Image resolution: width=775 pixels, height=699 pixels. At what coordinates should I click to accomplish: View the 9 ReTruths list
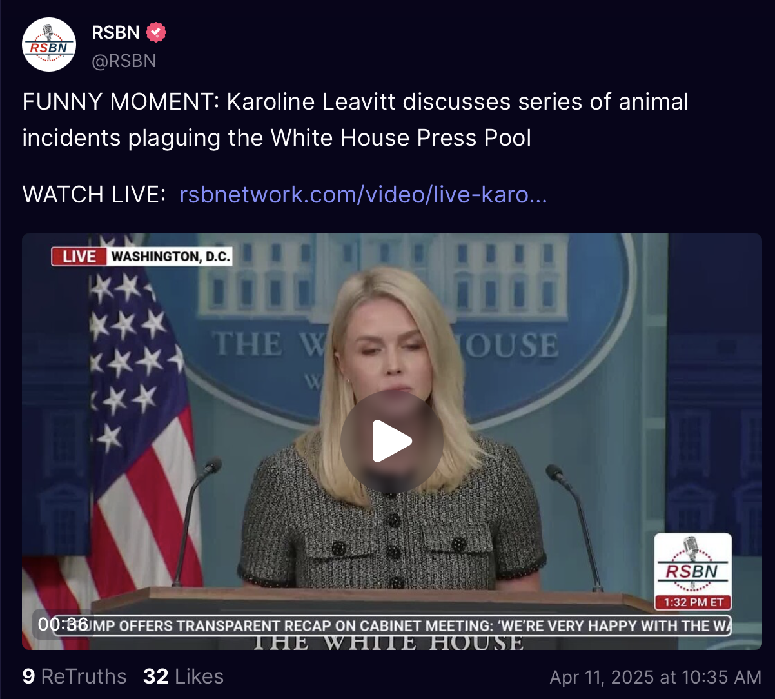(74, 676)
